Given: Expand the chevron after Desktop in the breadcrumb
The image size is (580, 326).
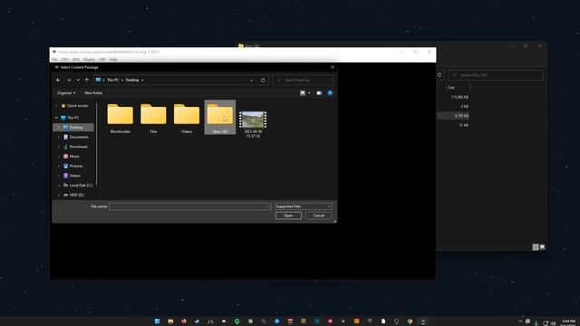Looking at the screenshot, I should [142, 81].
